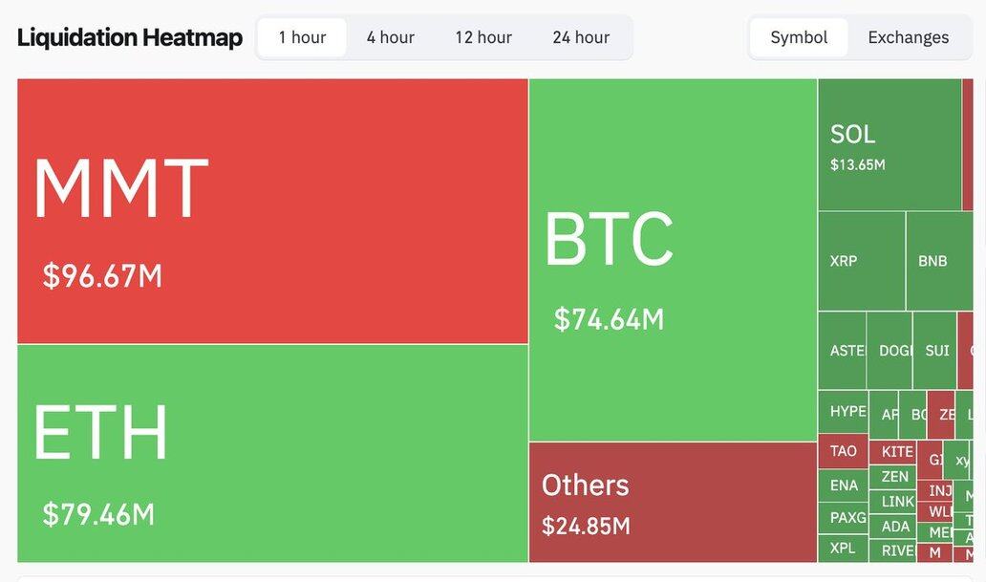This screenshot has height=582, width=986.
Task: Open the red TAO tile
Action: tap(843, 451)
